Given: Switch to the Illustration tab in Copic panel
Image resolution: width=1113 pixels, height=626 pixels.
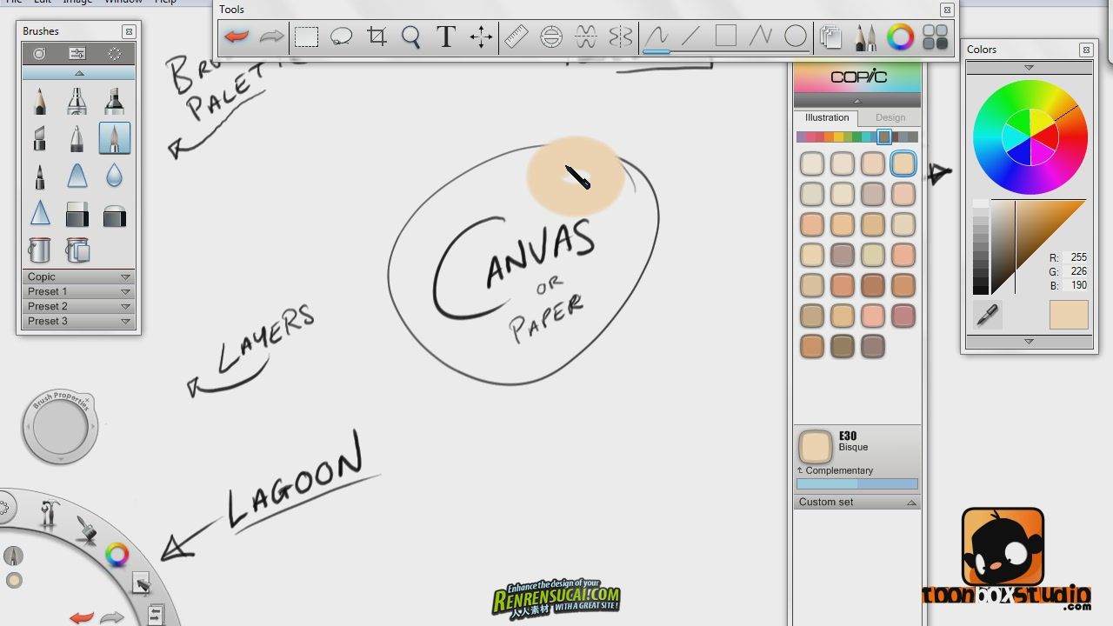Looking at the screenshot, I should tap(826, 117).
